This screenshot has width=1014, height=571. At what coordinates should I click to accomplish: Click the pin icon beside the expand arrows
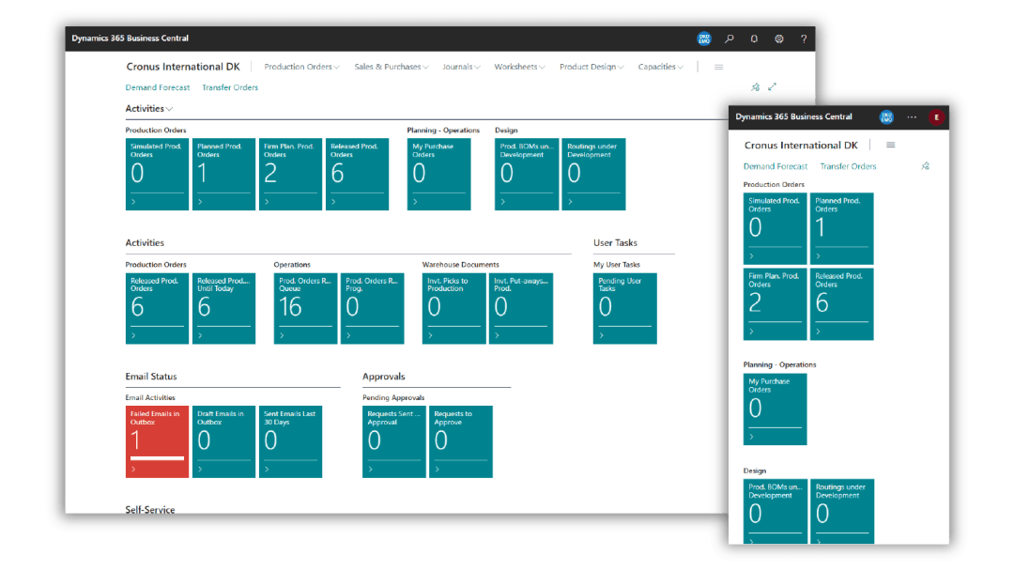click(x=755, y=87)
